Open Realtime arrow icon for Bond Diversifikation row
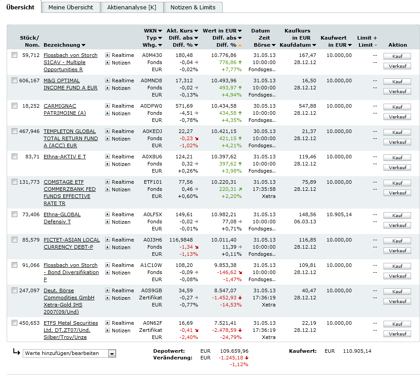This screenshot has height=375, width=420. pos(107,265)
